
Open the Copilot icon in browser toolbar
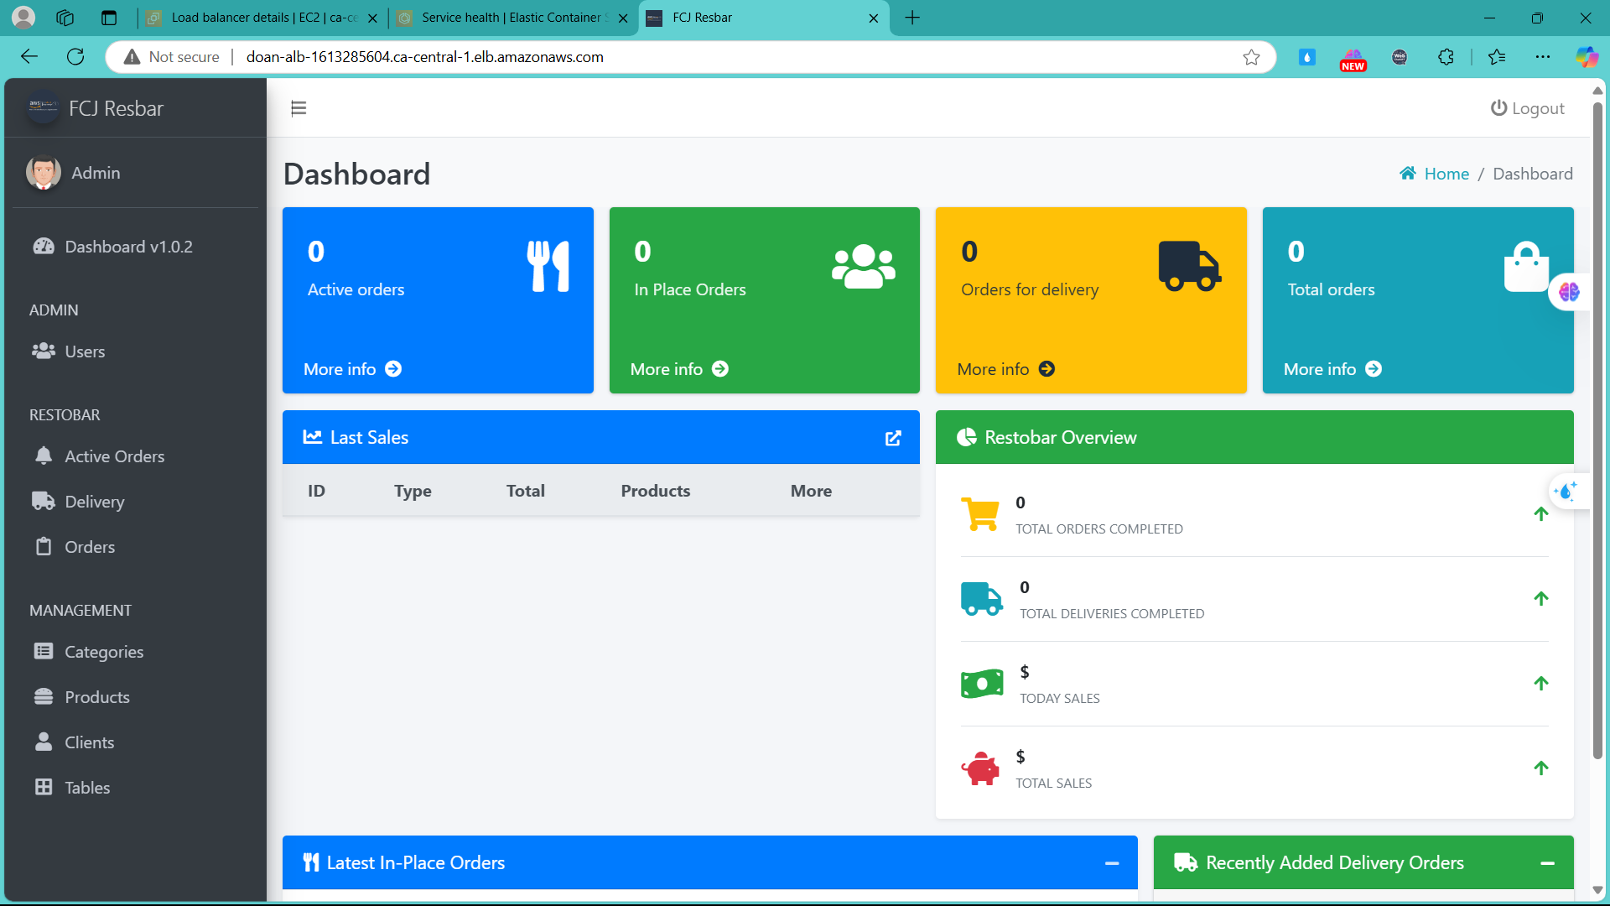(1587, 57)
